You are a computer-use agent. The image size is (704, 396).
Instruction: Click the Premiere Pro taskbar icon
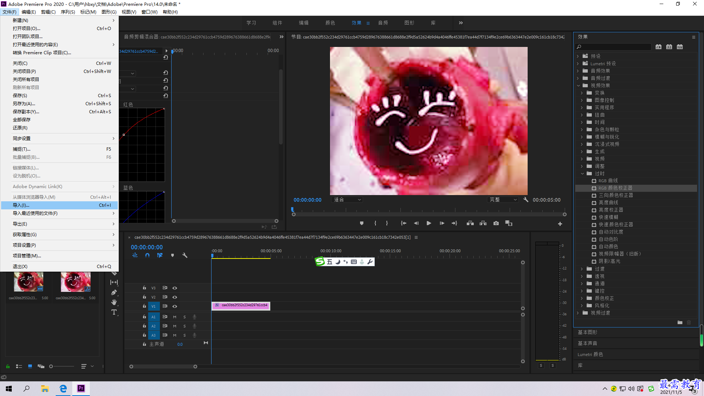click(x=81, y=388)
